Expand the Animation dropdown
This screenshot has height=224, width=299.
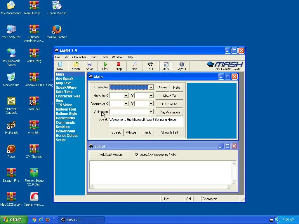click(x=151, y=112)
